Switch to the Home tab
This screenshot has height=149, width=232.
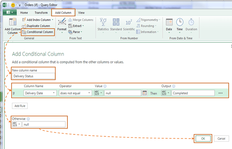pyautogui.click(x=24, y=13)
